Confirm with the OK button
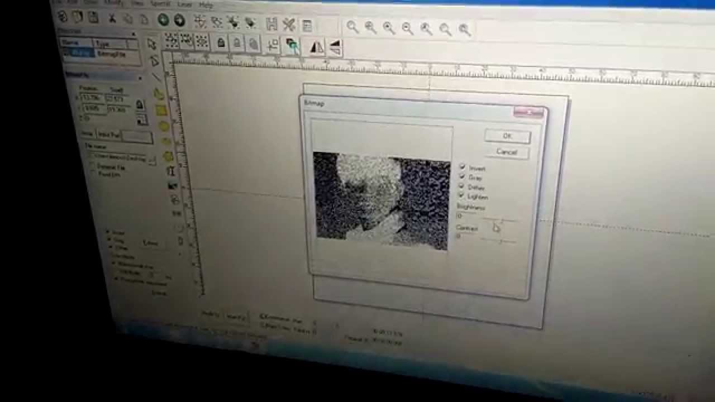This screenshot has width=715, height=402. click(x=507, y=136)
